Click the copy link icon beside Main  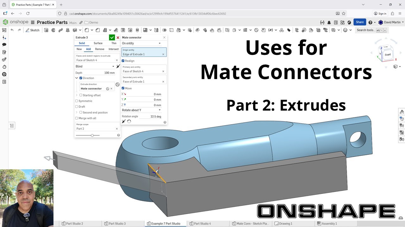point(81,22)
